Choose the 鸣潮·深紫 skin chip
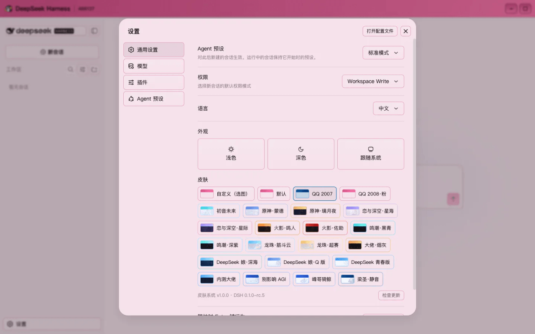The image size is (535, 334). click(220, 245)
